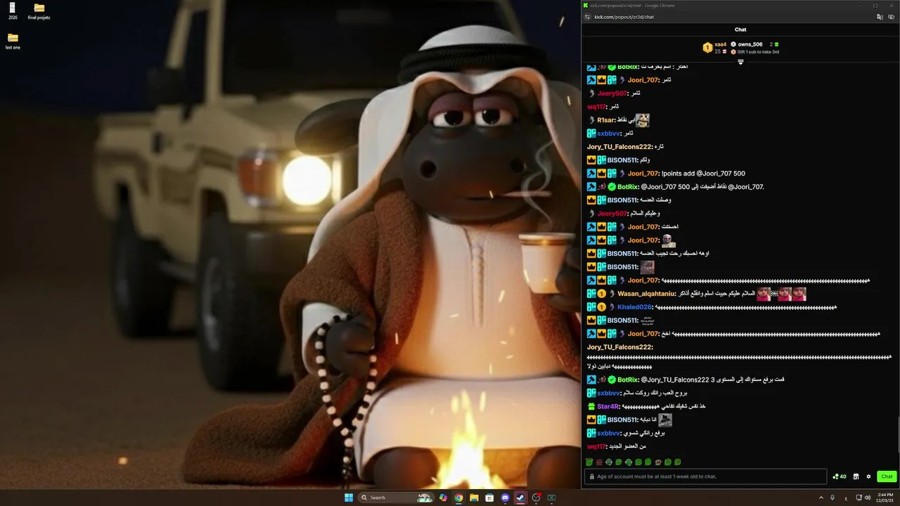Open volume control in system tray

click(867, 498)
